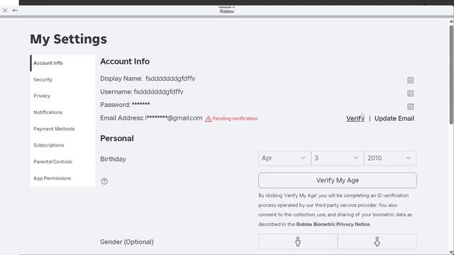Image resolution: width=454 pixels, height=255 pixels.
Task: Open the birthday day dropdown showing 3
Action: pos(337,158)
